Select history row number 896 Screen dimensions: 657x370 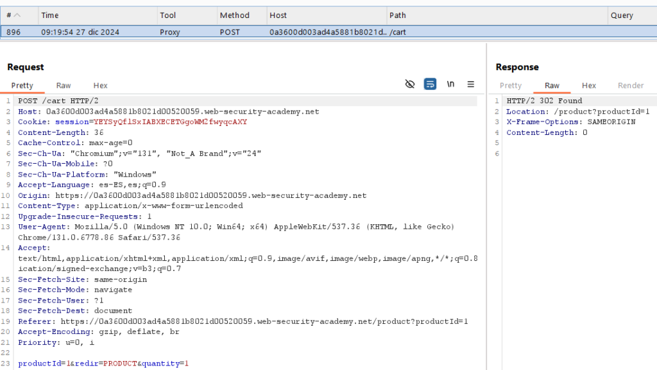pos(328,32)
